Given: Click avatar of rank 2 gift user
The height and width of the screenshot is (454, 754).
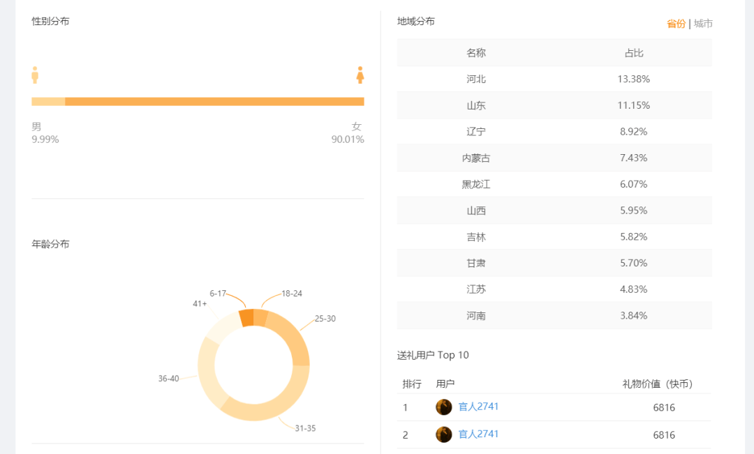Looking at the screenshot, I should (x=444, y=434).
